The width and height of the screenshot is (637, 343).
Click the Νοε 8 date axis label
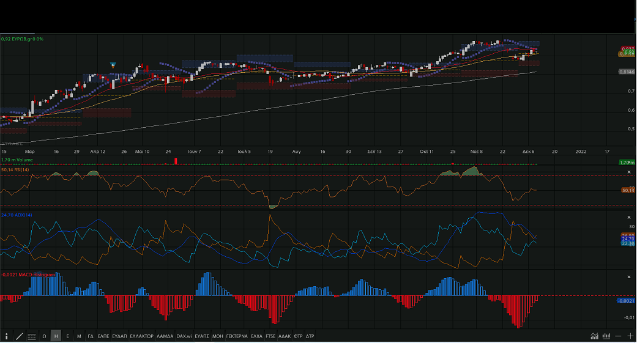pyautogui.click(x=477, y=152)
